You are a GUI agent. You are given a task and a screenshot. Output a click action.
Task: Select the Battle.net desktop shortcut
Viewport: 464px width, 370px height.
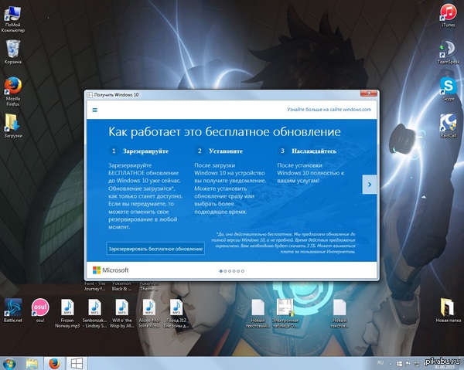pyautogui.click(x=12, y=311)
